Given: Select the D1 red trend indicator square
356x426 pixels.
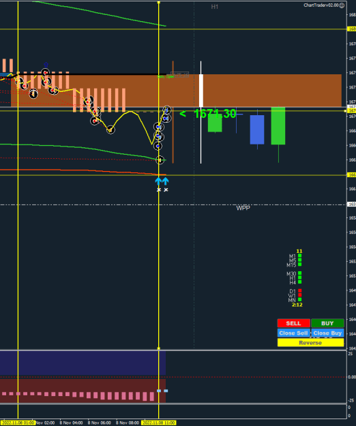Looking at the screenshot, I should pyautogui.click(x=300, y=290).
